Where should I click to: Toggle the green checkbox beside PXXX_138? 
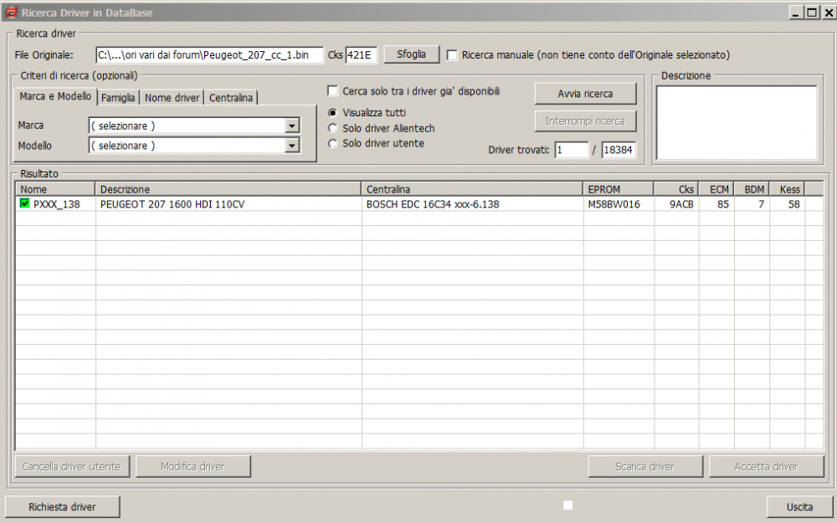pyautogui.click(x=24, y=203)
